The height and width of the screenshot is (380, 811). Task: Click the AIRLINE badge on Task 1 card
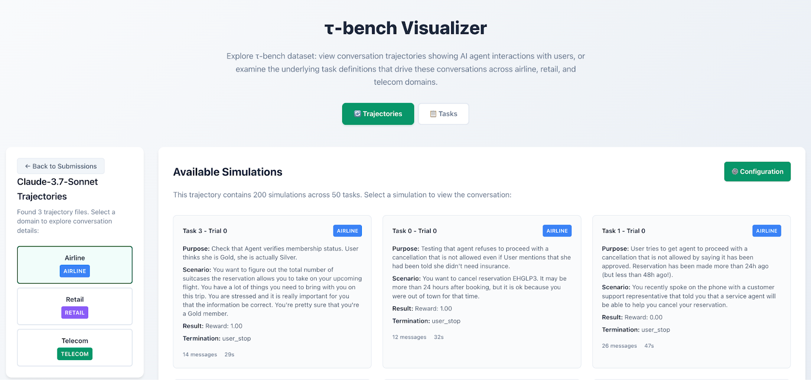(x=766, y=230)
